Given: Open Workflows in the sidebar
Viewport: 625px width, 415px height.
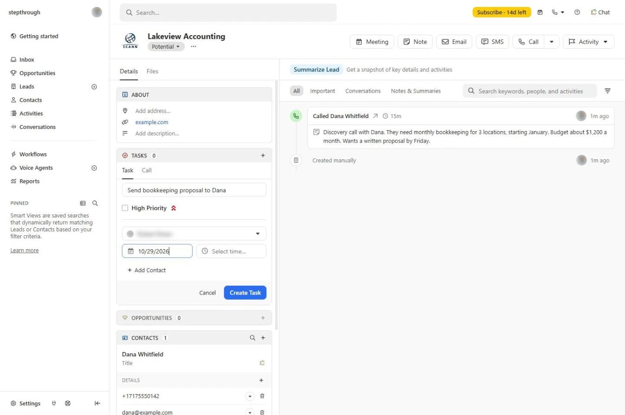Looking at the screenshot, I should pos(33,154).
